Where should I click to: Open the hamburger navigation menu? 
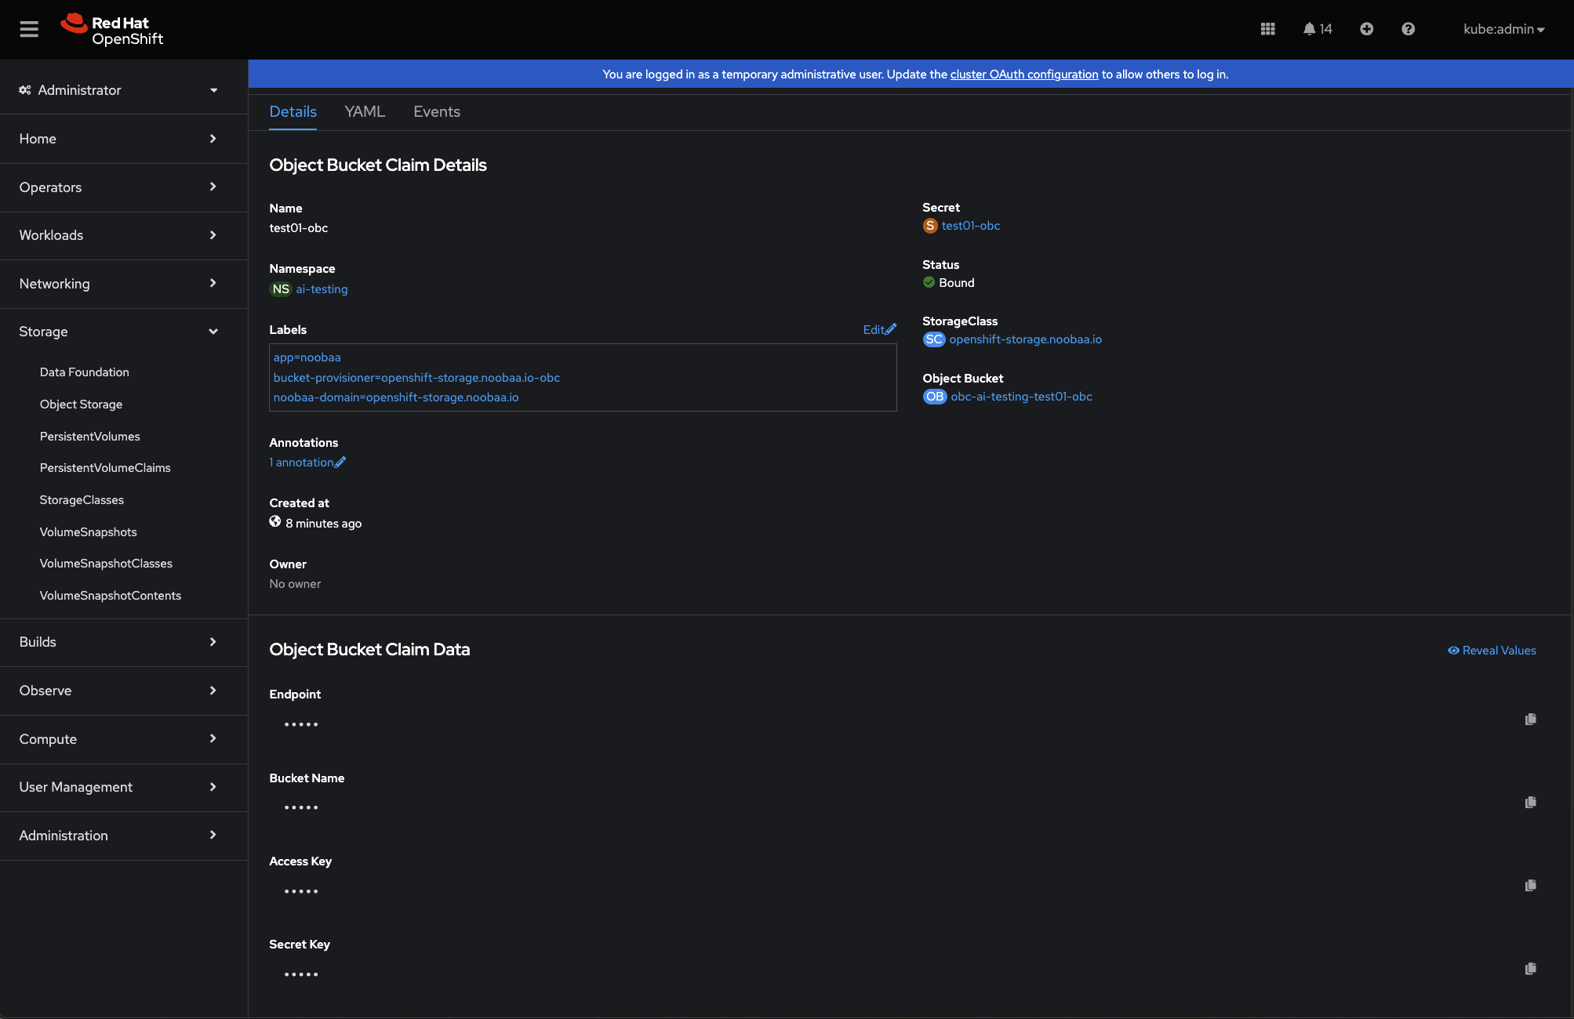tap(29, 30)
